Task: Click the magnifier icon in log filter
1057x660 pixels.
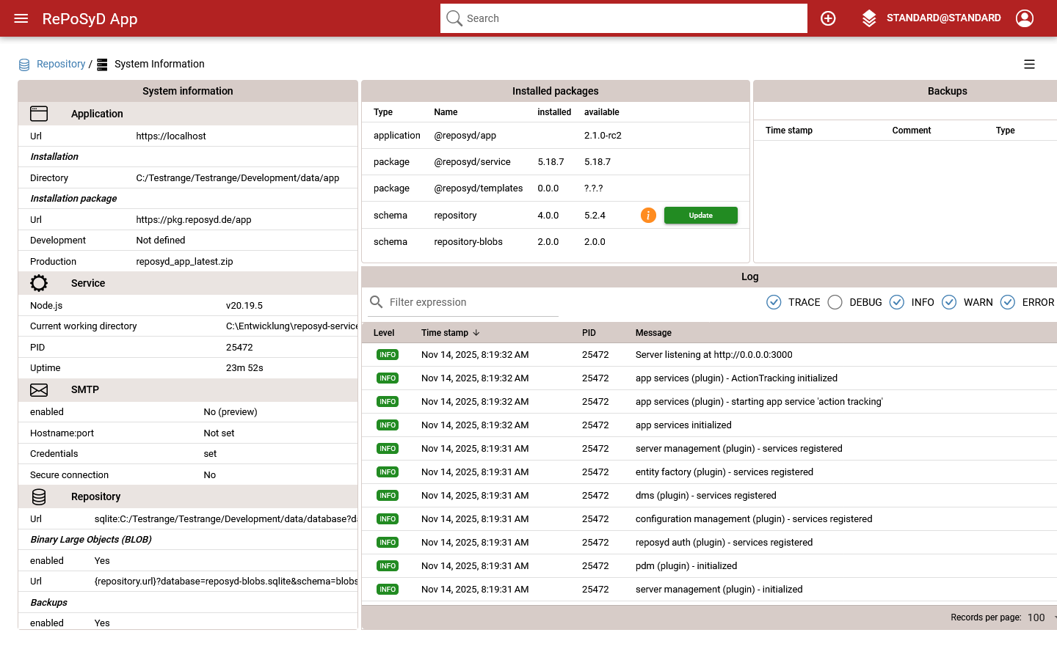Action: pyautogui.click(x=377, y=302)
